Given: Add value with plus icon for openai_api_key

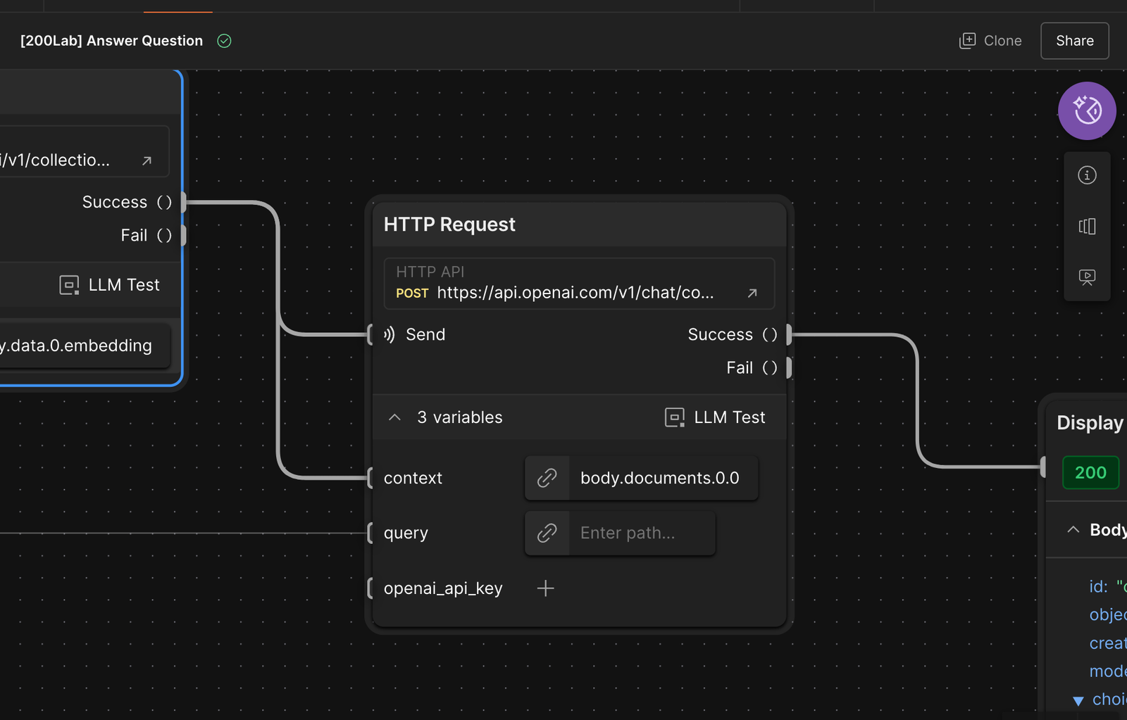Looking at the screenshot, I should 545,588.
